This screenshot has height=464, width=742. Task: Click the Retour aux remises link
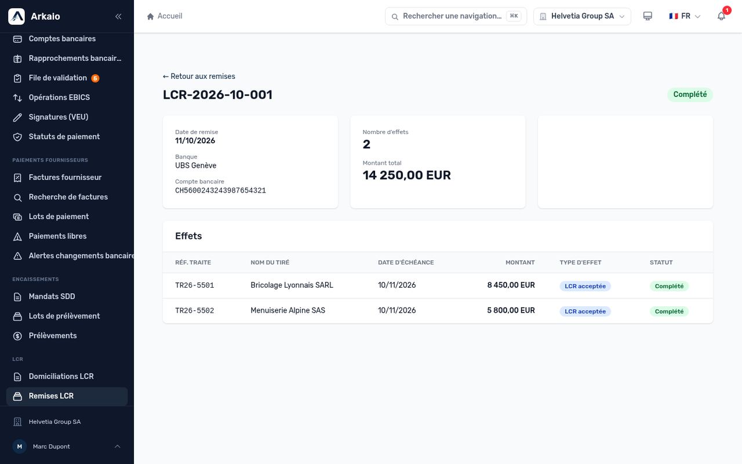pyautogui.click(x=199, y=77)
